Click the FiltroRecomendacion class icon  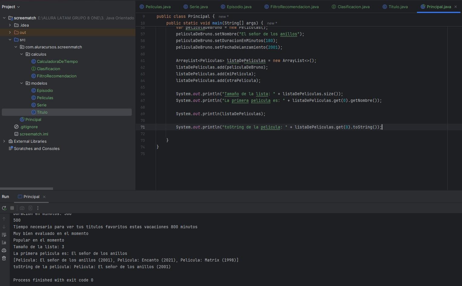pos(34,76)
